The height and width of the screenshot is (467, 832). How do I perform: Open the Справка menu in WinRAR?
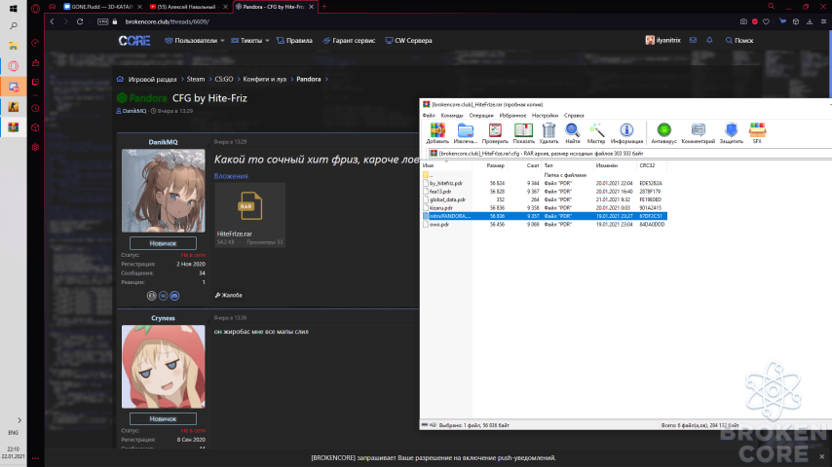(x=574, y=115)
